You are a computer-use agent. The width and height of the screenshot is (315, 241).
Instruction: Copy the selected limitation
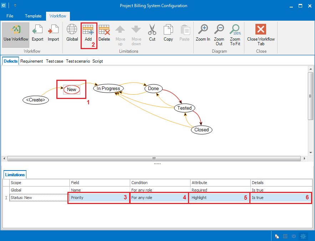tap(168, 33)
